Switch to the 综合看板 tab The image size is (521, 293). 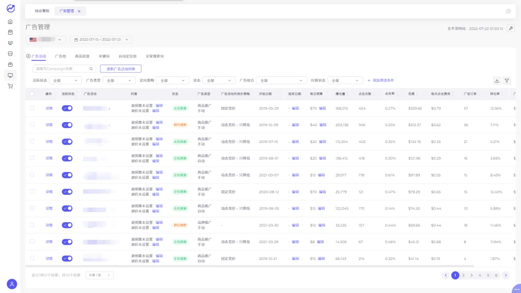coord(42,11)
